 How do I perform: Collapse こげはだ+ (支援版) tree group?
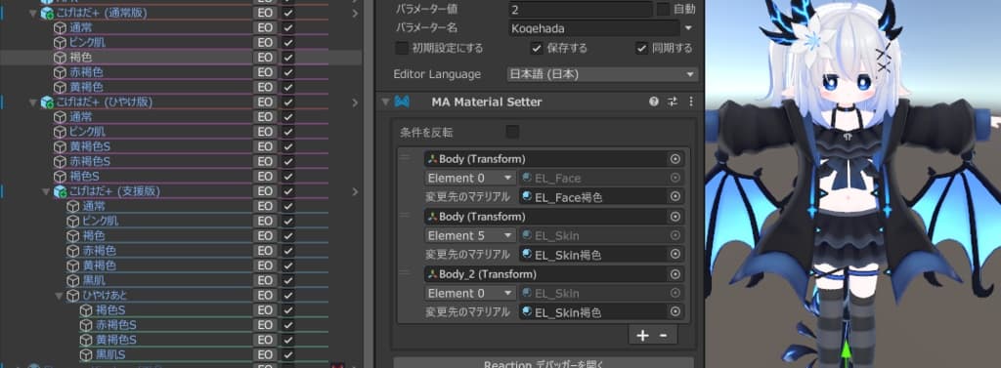click(x=46, y=191)
